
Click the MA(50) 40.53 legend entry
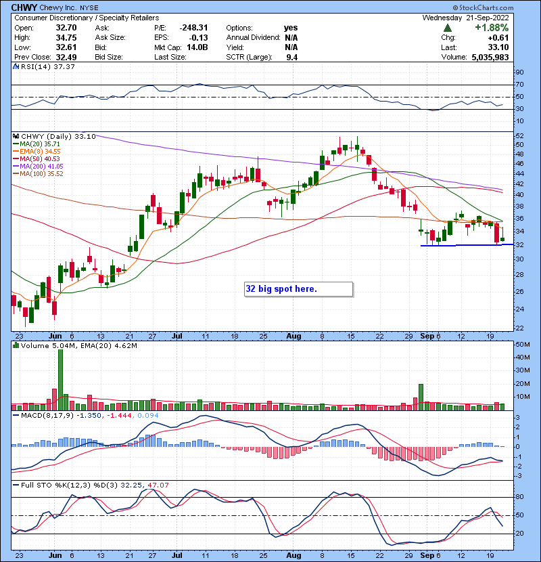(37, 158)
